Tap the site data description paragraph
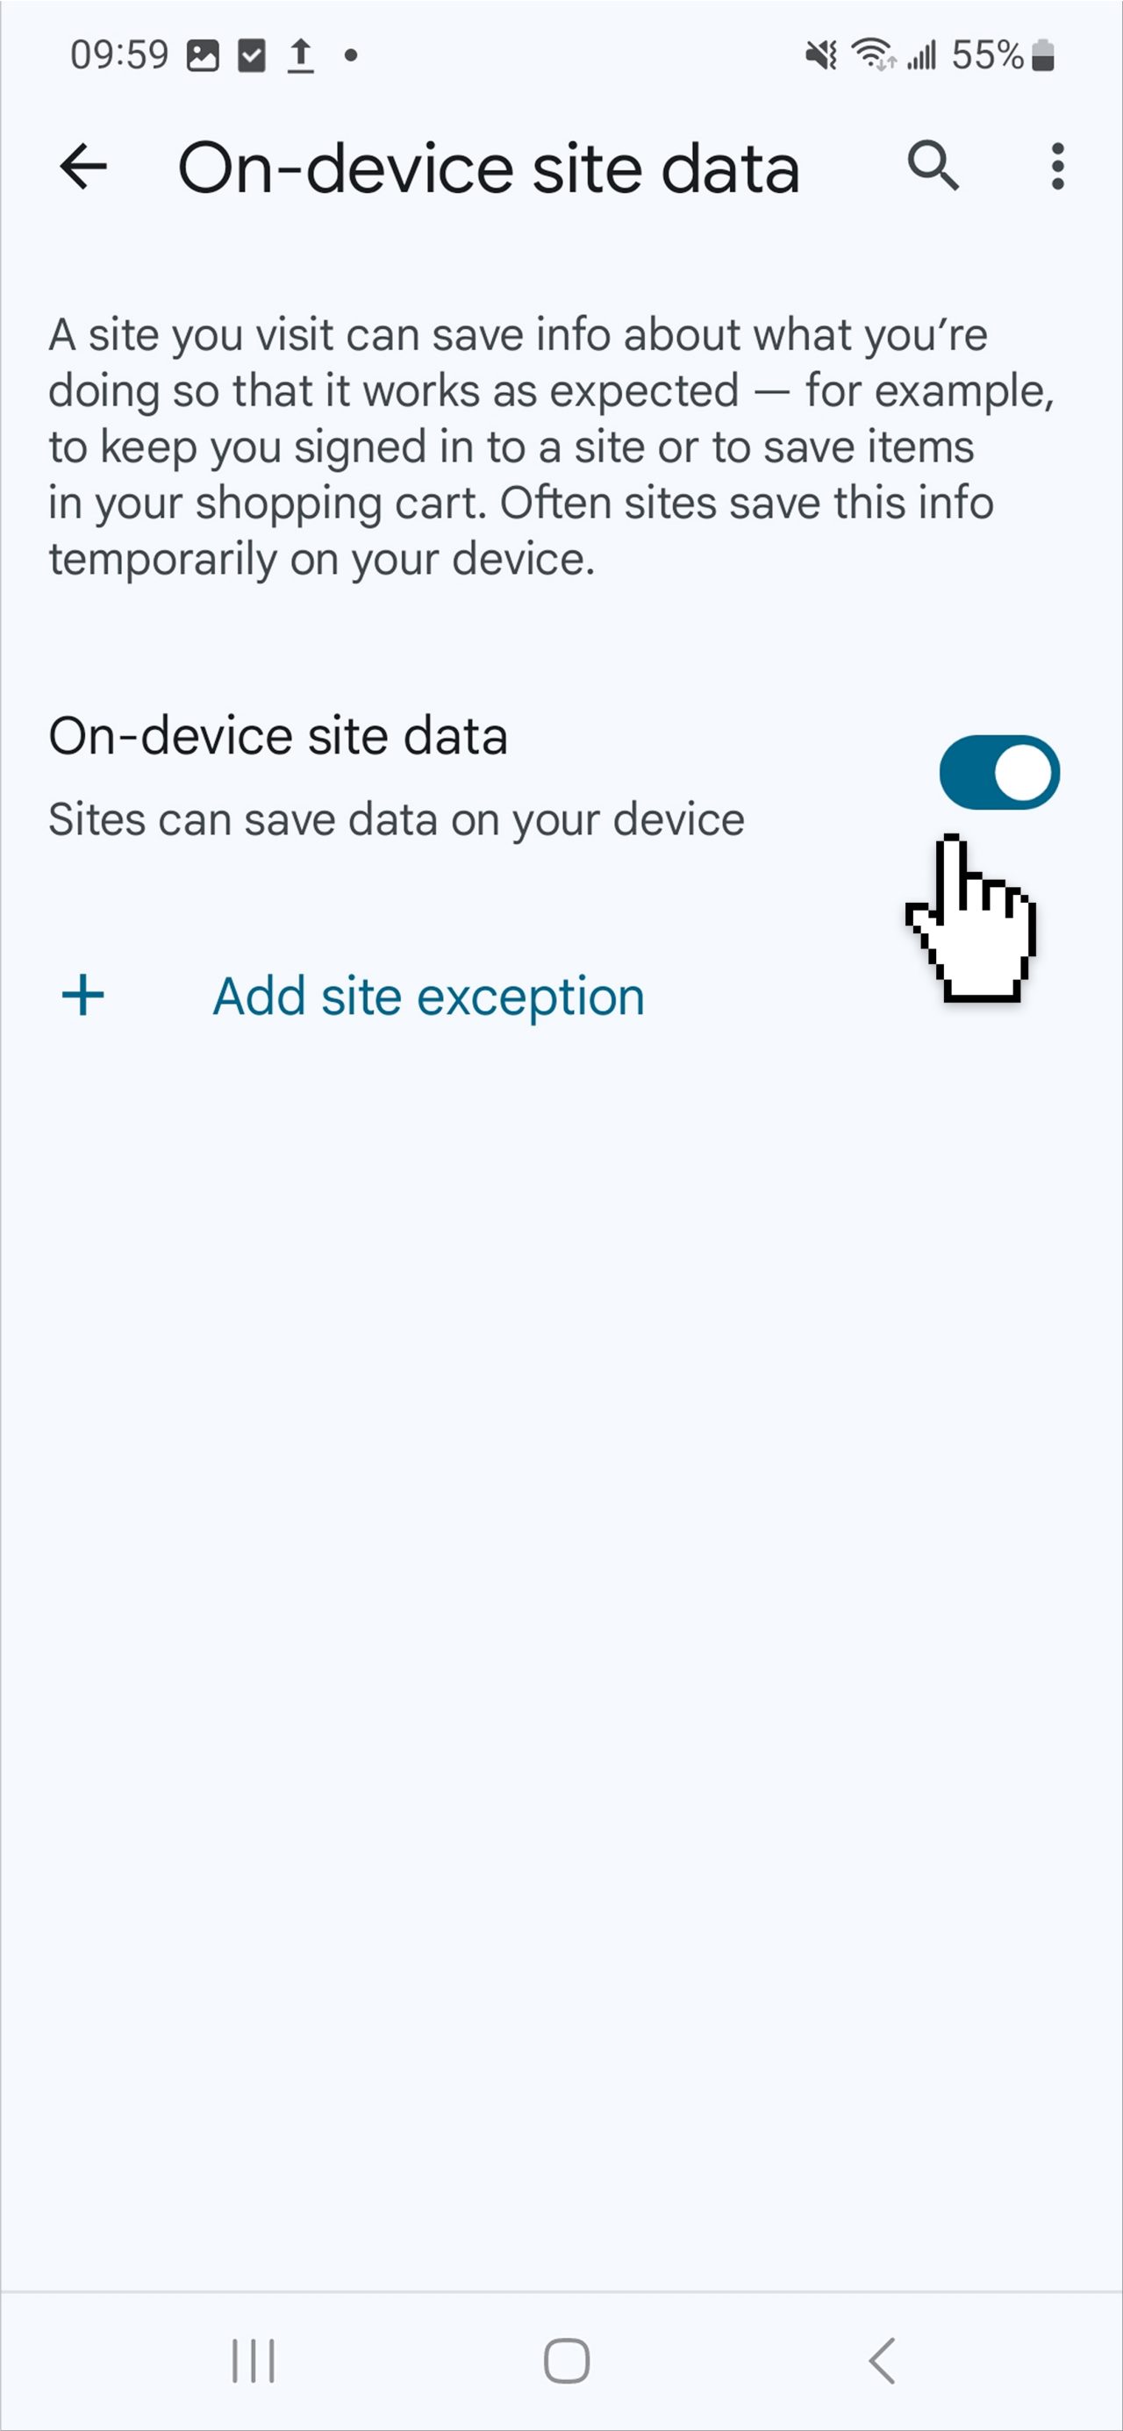This screenshot has width=1123, height=2431. coord(551,447)
